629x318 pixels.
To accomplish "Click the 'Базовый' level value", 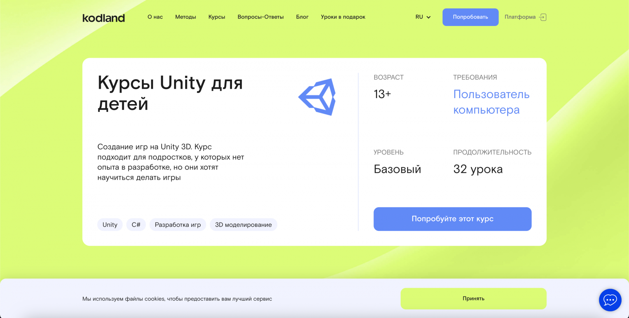I will pyautogui.click(x=397, y=169).
